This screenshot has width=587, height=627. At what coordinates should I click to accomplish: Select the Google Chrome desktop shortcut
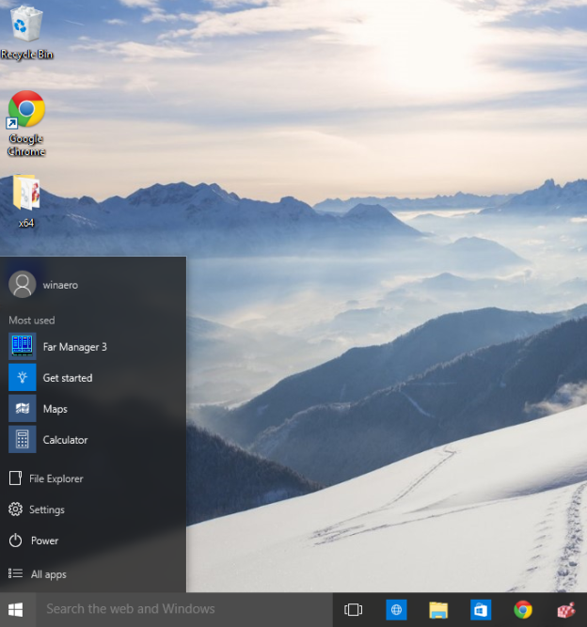(x=26, y=111)
